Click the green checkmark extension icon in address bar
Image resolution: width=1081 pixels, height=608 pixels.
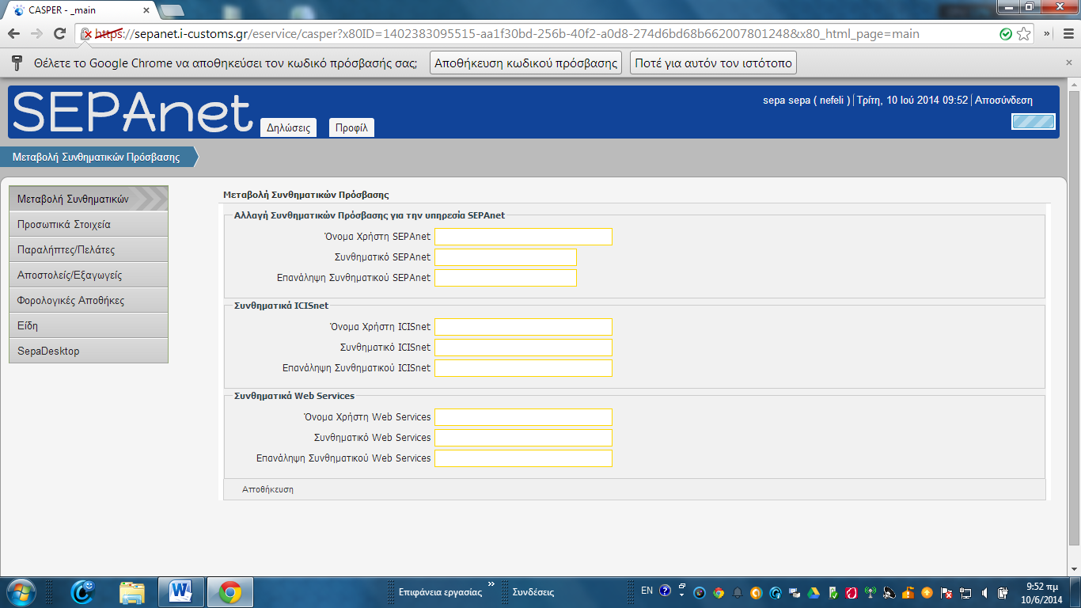(1006, 34)
